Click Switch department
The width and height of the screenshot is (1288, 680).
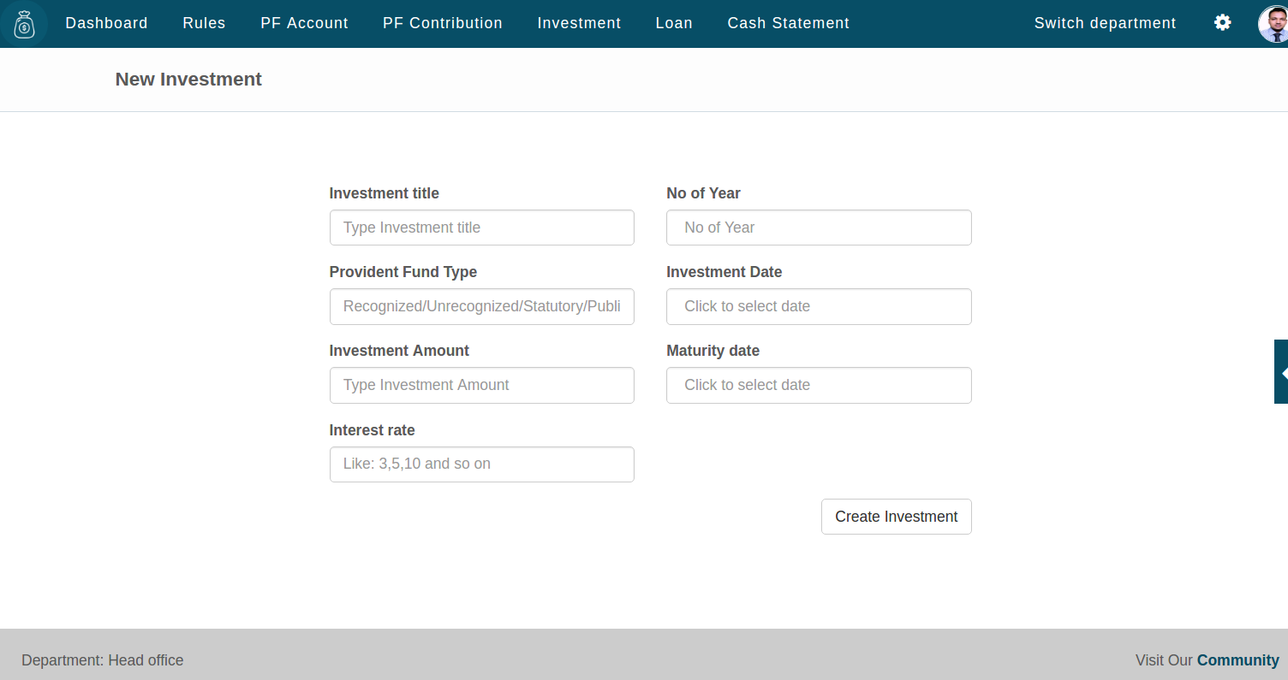tap(1105, 23)
